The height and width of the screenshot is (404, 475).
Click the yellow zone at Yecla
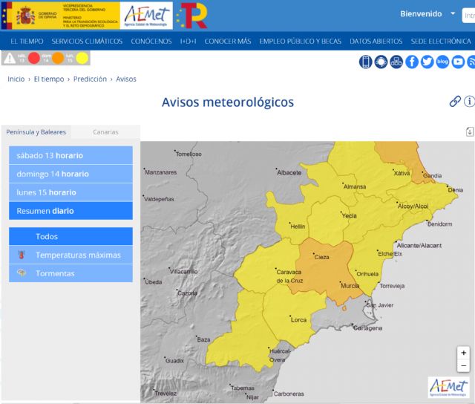click(329, 223)
